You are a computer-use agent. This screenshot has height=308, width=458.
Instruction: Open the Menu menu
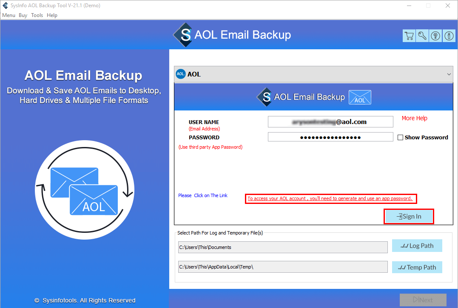[9, 15]
